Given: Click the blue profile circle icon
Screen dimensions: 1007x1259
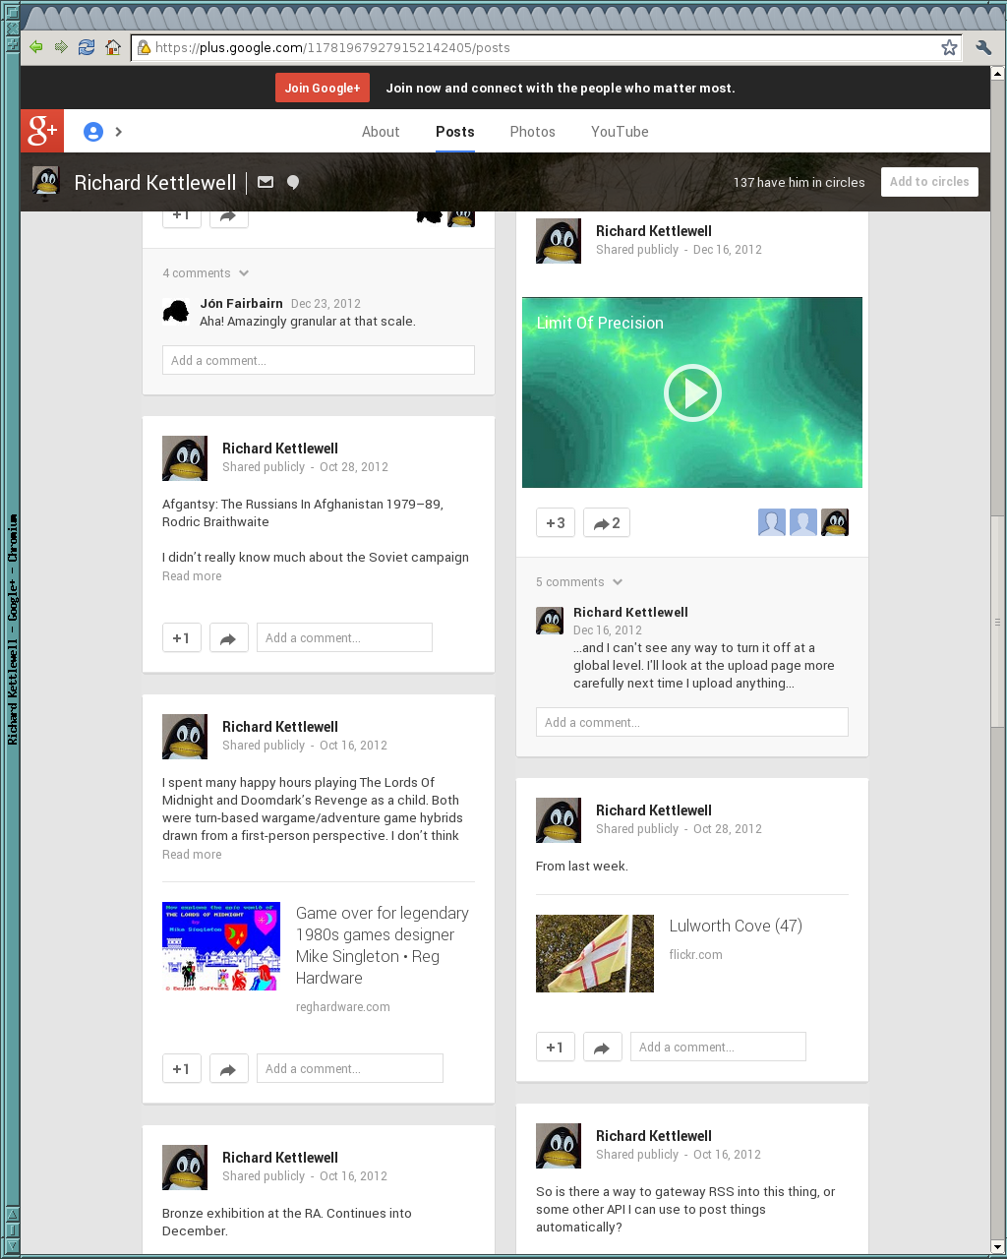Looking at the screenshot, I should (x=93, y=132).
